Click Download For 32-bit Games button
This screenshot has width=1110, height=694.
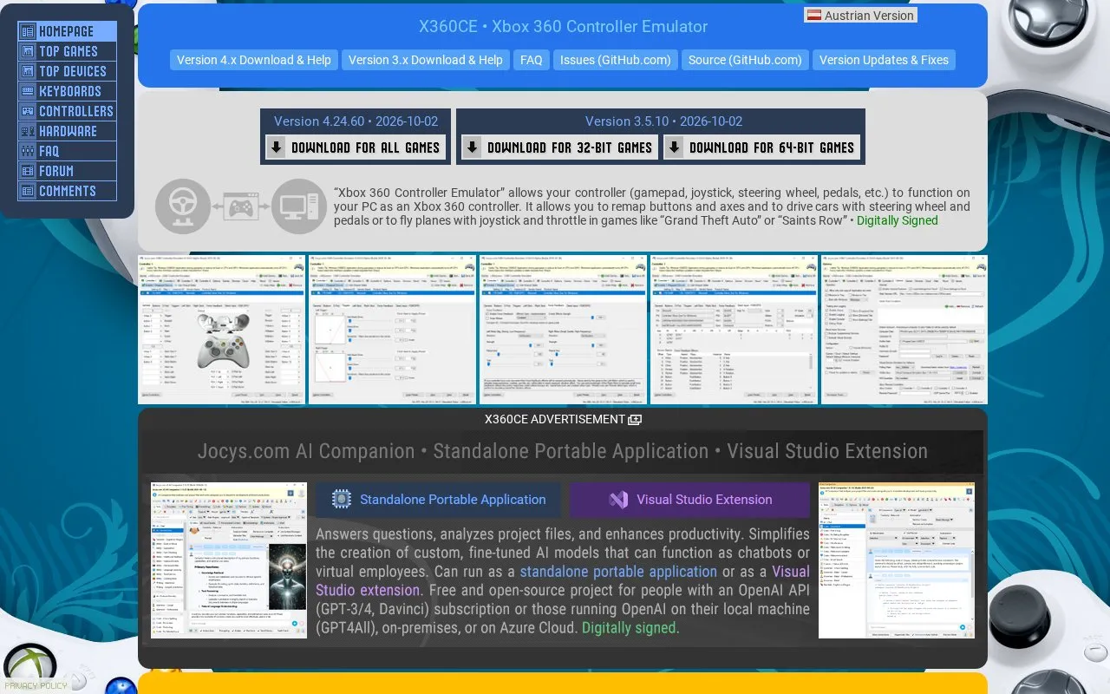[x=560, y=147]
